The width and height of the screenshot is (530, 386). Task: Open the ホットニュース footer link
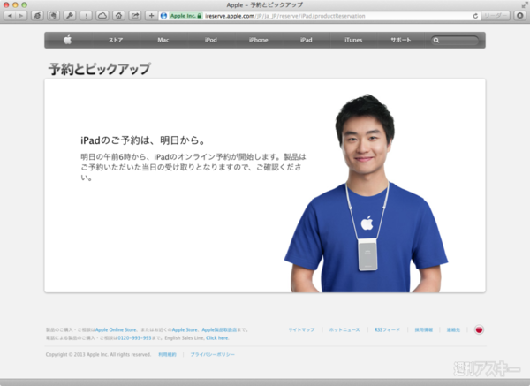click(x=344, y=329)
